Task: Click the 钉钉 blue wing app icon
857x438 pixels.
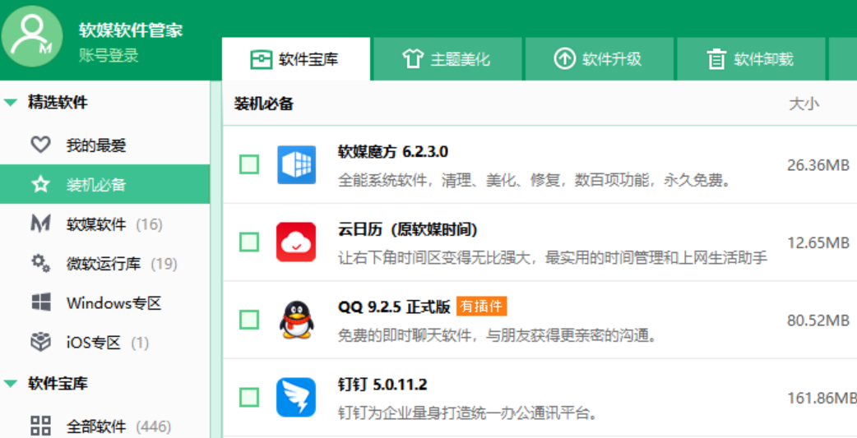Action: click(296, 398)
